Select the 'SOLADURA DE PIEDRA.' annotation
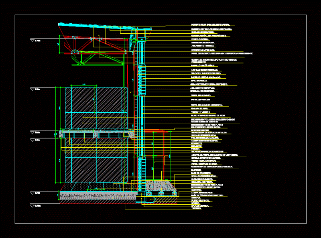The height and width of the screenshot is (238, 321). 202,182
